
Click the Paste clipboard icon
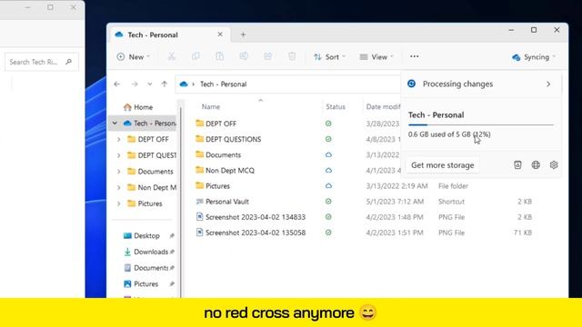click(x=219, y=56)
